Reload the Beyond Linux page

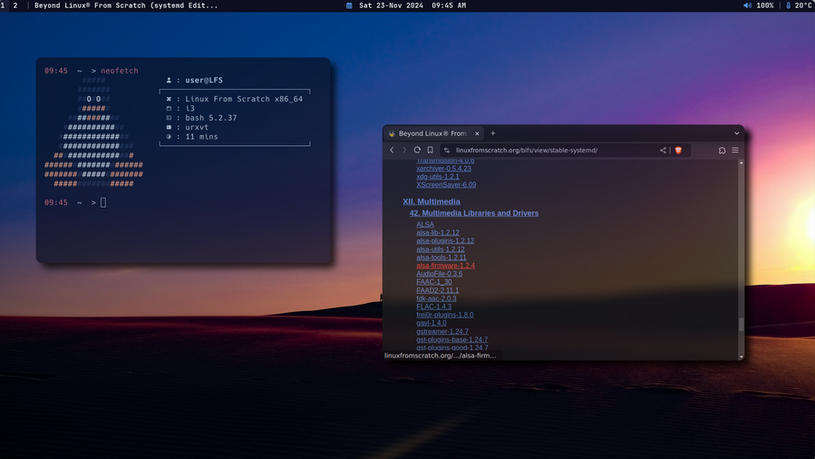pyautogui.click(x=417, y=150)
